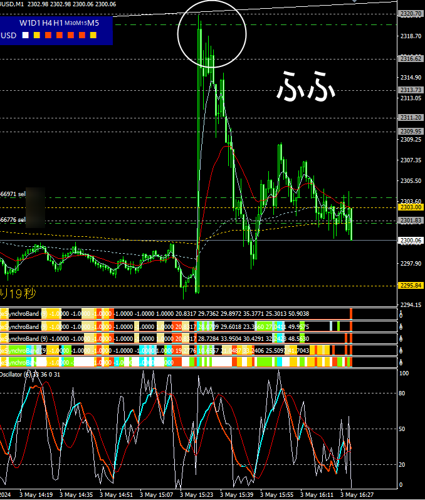This screenshot has width=425, height=500.
Task: Click the 2301.83 price level label
Action: tap(411, 221)
